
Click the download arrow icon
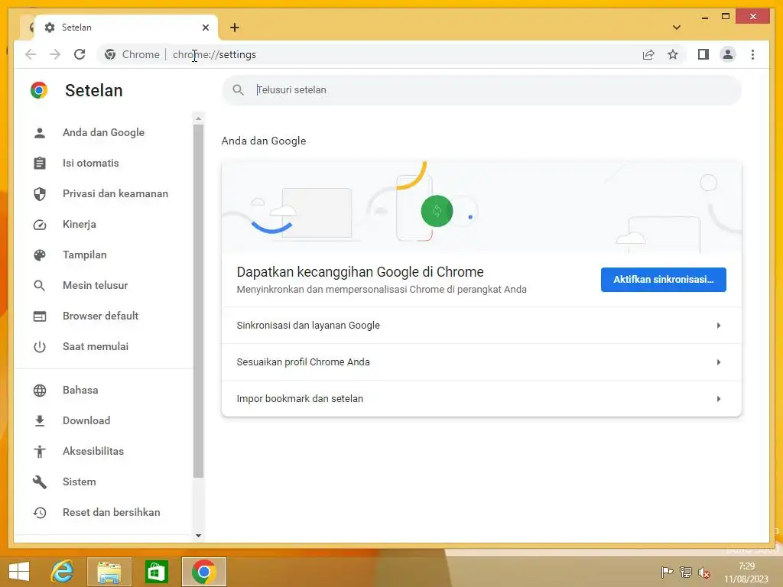point(40,421)
